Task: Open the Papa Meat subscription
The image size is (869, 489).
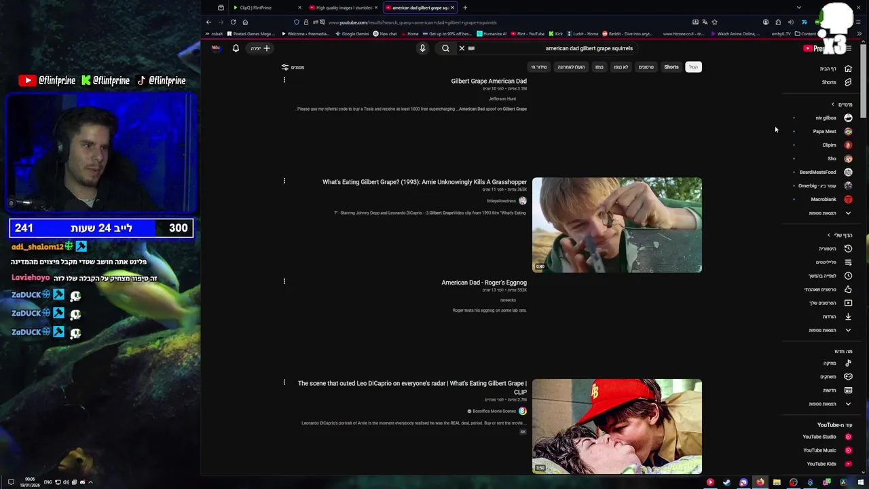Action: coord(824,131)
